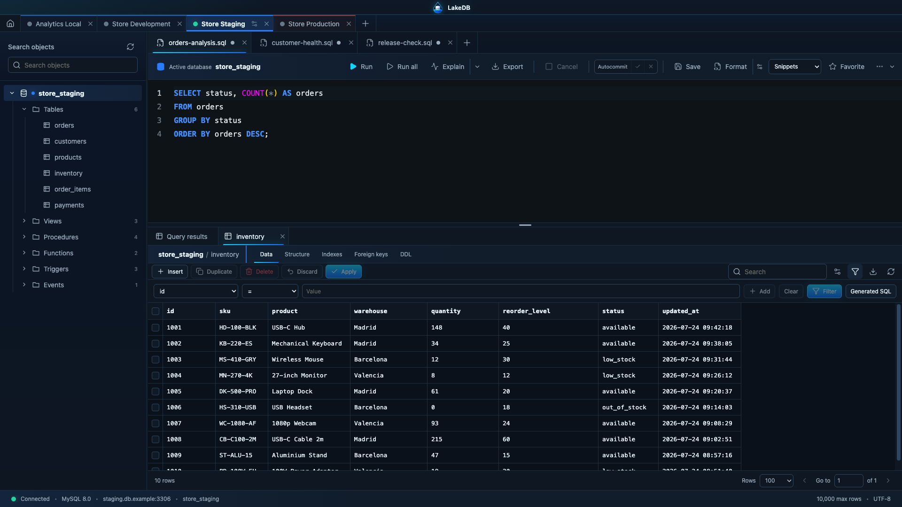The height and width of the screenshot is (507, 902).
Task: Click the Go to page number field
Action: click(x=848, y=481)
